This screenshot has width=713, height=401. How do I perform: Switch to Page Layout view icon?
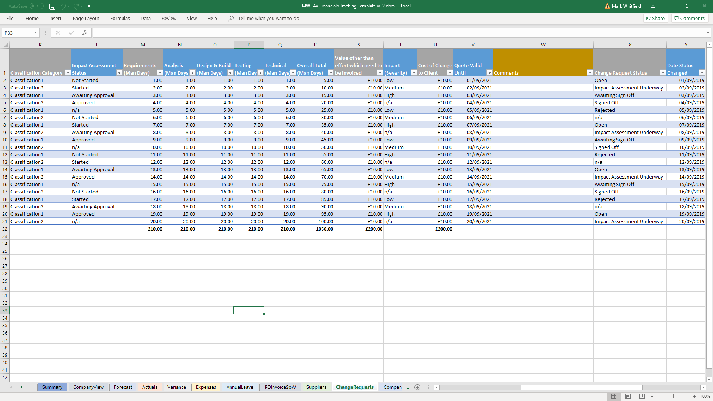tap(628, 397)
